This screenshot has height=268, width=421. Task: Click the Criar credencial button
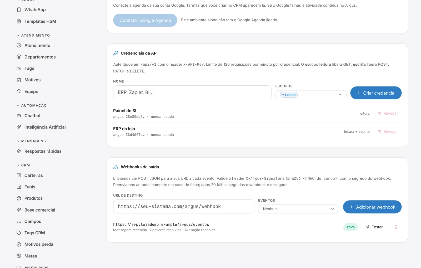click(x=376, y=93)
